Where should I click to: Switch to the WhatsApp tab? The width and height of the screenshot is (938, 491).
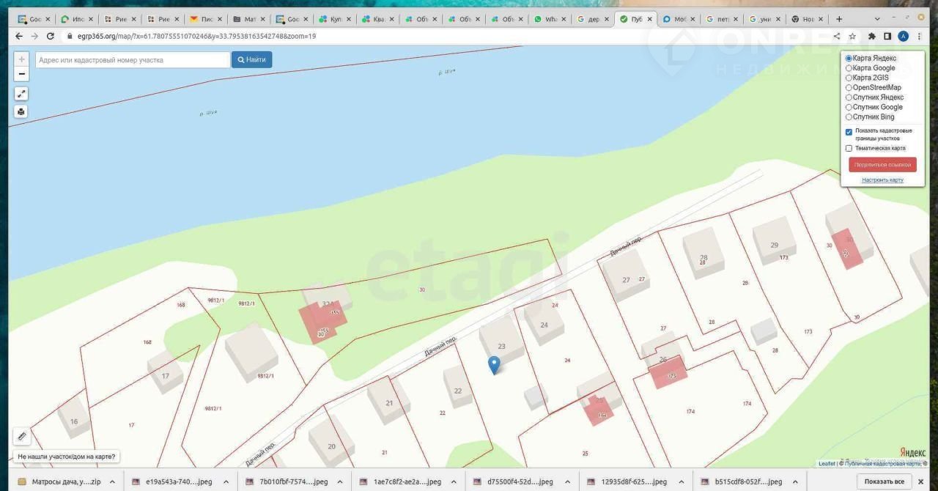pyautogui.click(x=547, y=19)
